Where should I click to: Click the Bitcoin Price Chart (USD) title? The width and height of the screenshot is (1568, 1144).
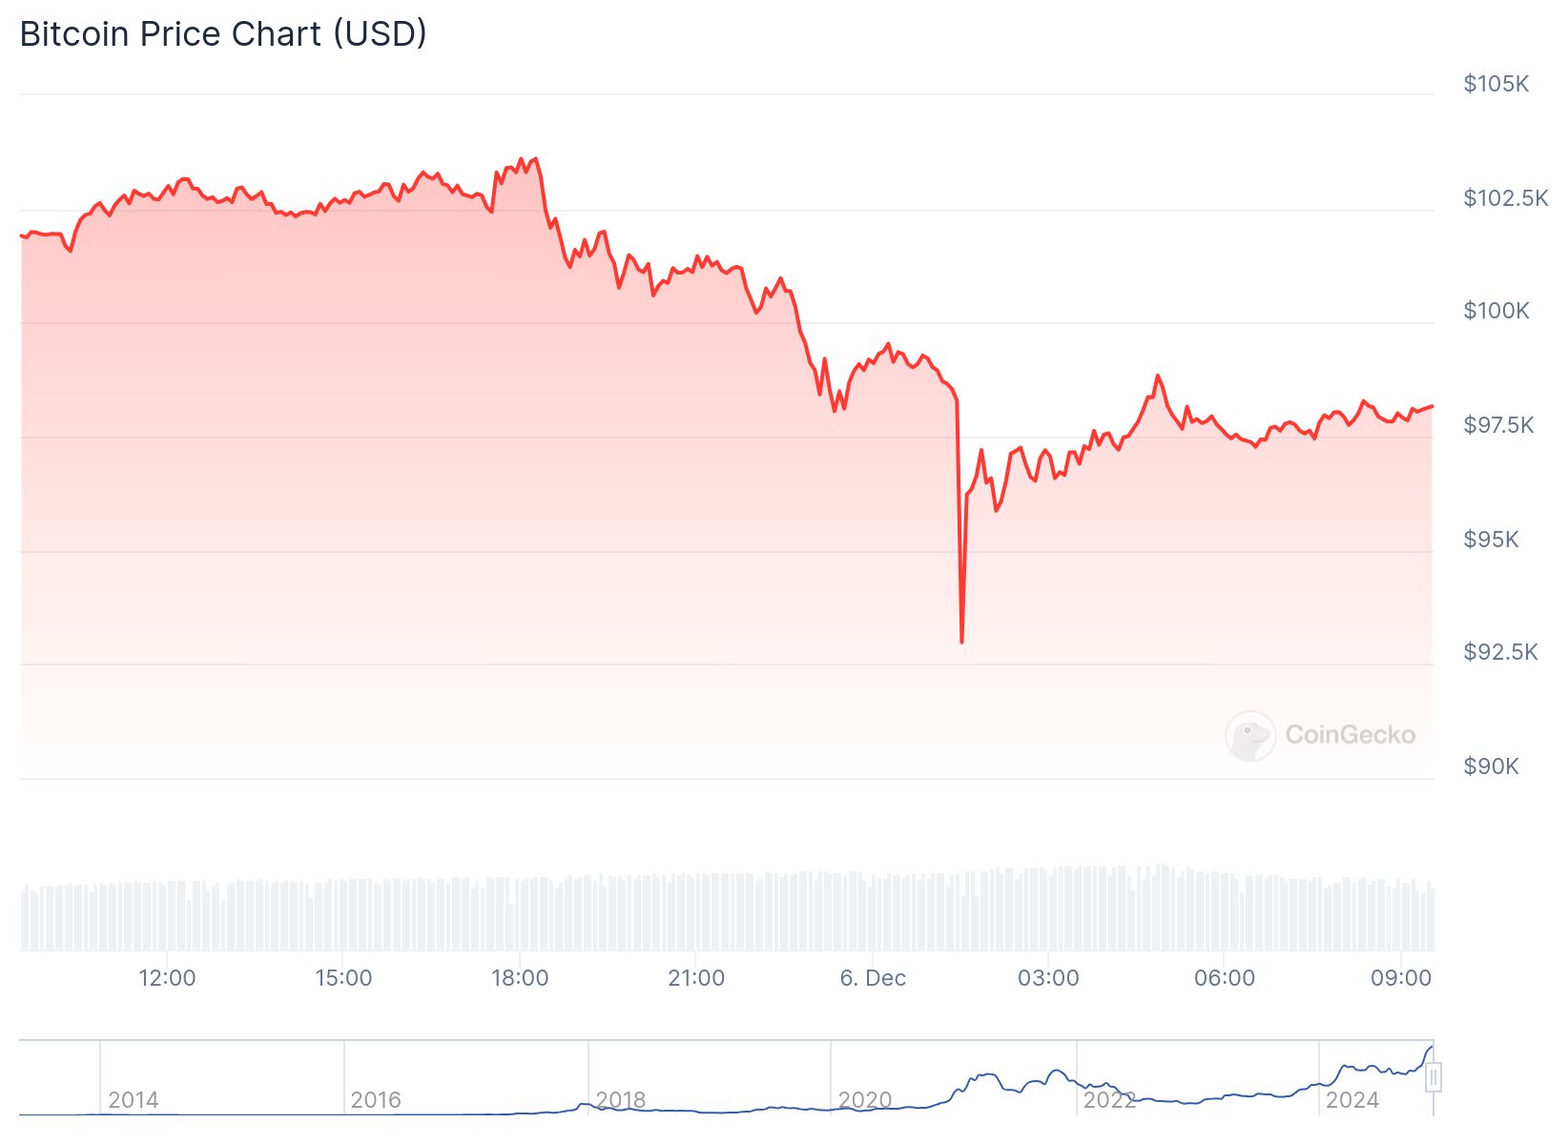tap(223, 34)
